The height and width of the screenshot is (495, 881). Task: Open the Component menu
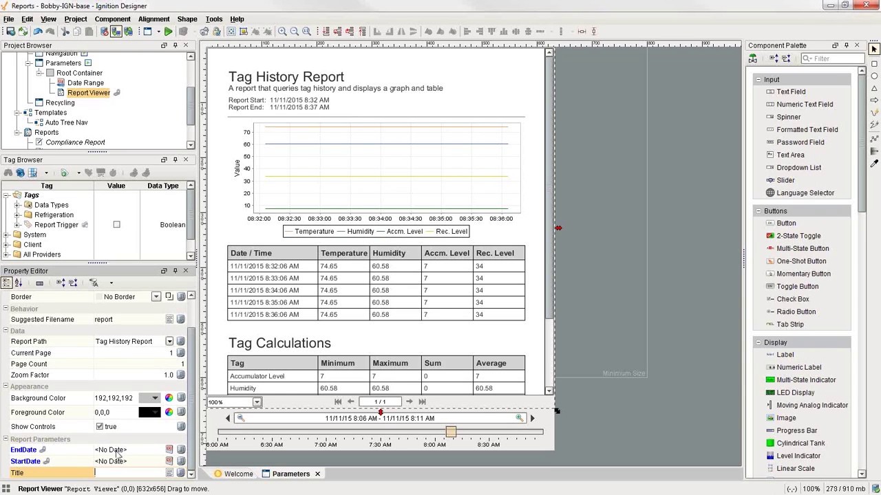point(112,19)
